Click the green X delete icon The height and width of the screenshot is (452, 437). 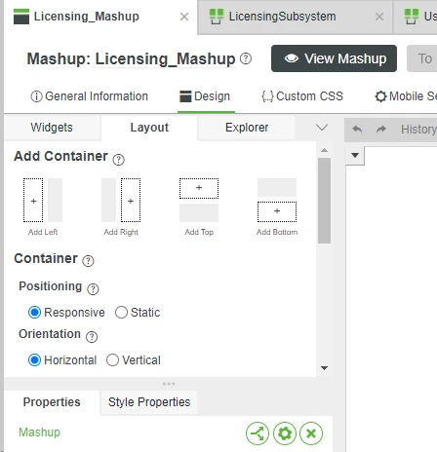point(311,433)
